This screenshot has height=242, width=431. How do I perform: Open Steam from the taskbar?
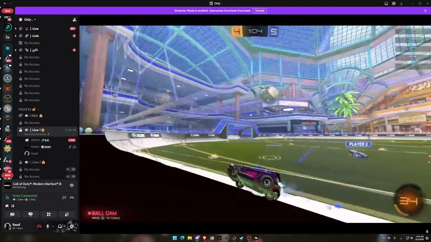click(x=241, y=238)
